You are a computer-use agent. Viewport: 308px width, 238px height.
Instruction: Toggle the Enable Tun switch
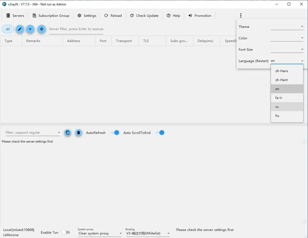click(x=66, y=232)
